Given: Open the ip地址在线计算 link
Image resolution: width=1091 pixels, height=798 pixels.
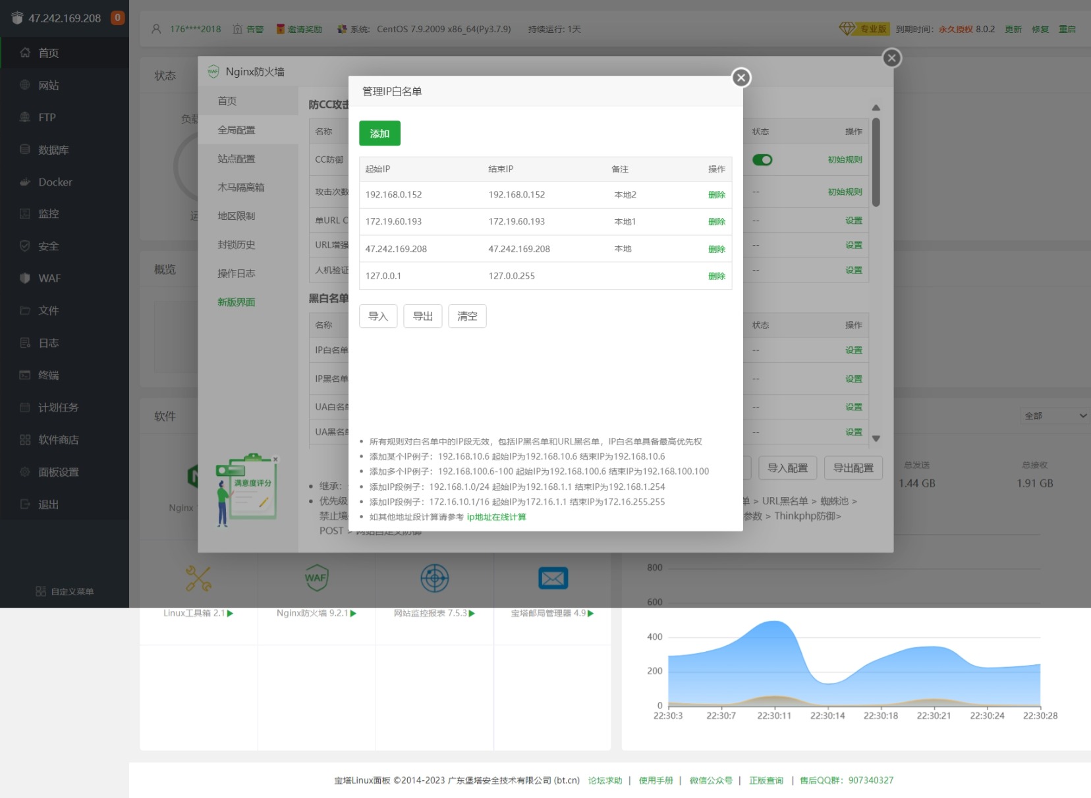Looking at the screenshot, I should 496,517.
